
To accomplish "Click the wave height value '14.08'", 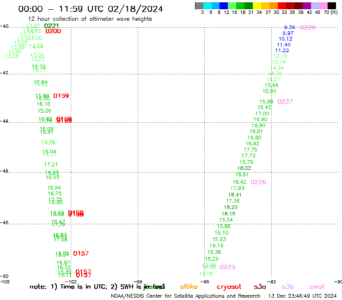I will click(206, 274).
